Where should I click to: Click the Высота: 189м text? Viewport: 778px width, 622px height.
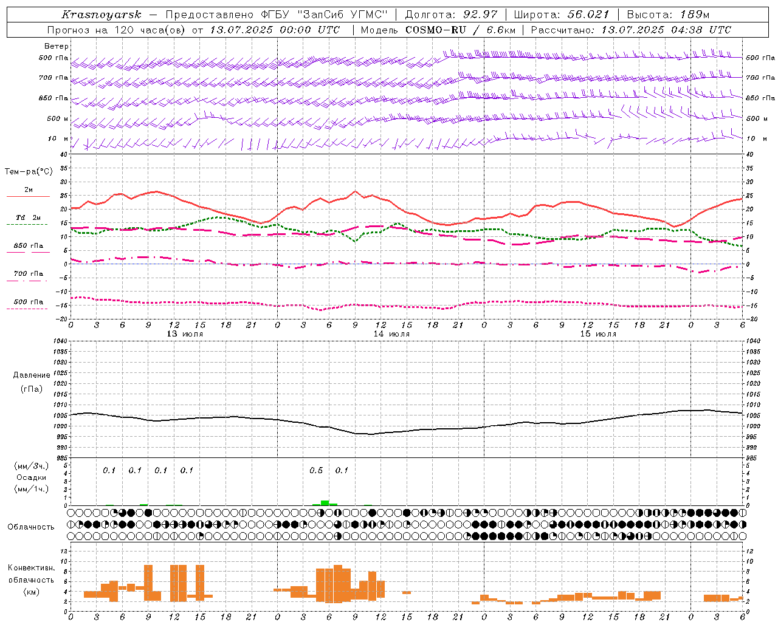[x=668, y=15]
